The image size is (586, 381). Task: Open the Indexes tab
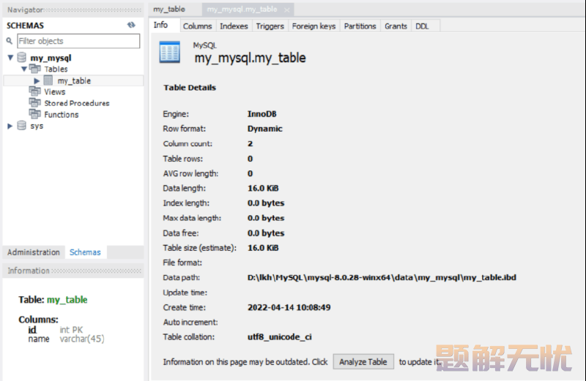click(234, 26)
